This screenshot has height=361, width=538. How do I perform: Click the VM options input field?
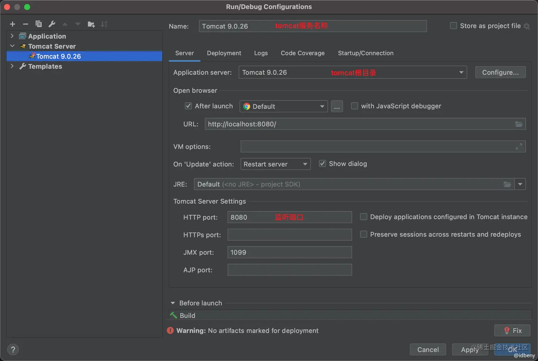pyautogui.click(x=383, y=146)
